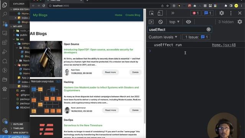Open more activity bar views ellipsis

point(5,98)
